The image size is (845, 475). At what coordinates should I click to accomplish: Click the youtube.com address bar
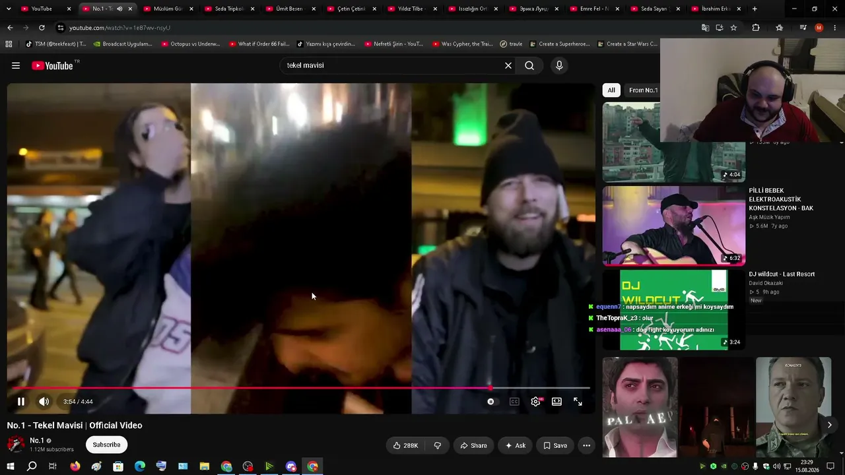tap(376, 28)
